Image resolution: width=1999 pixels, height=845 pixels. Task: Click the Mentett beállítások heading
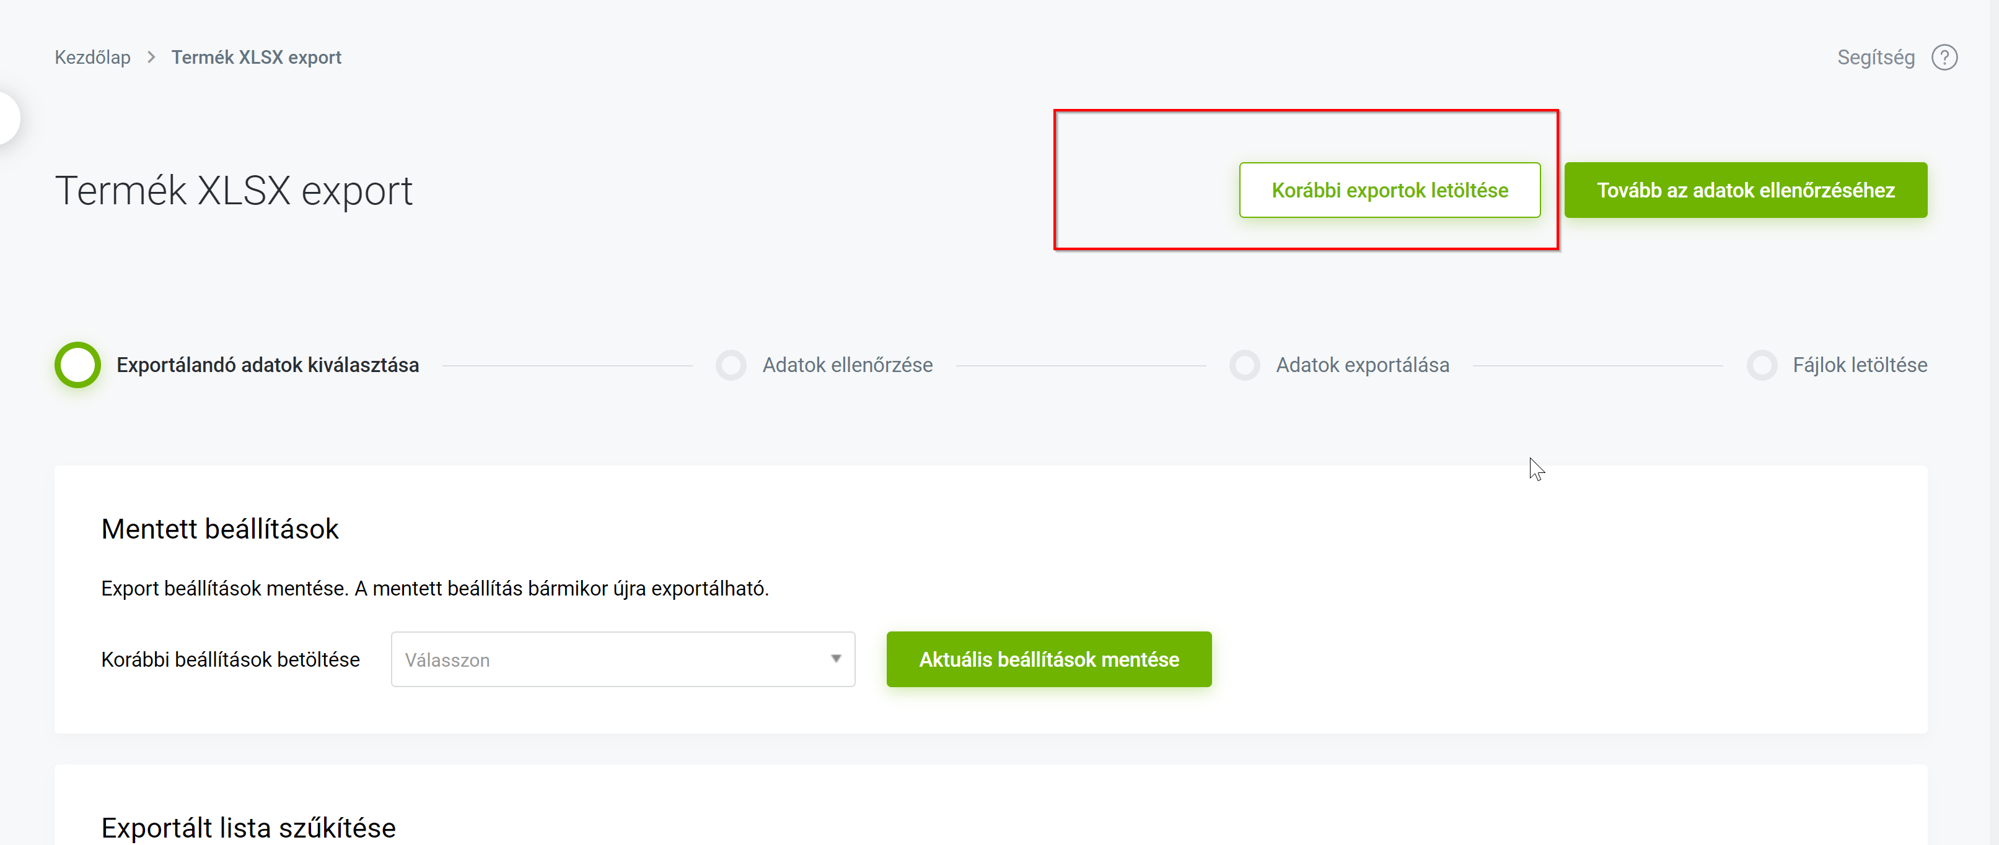point(219,529)
